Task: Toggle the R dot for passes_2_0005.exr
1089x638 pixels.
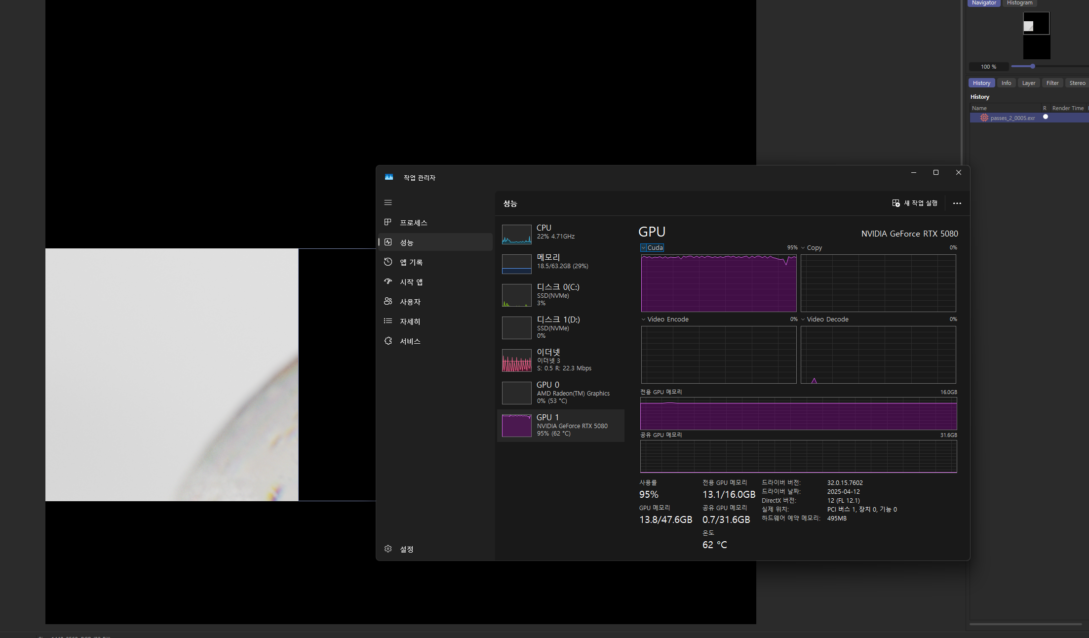Action: coord(1045,117)
